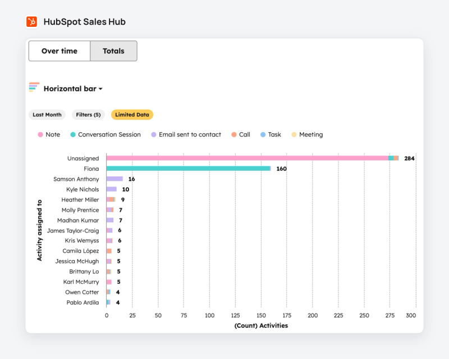Image resolution: width=449 pixels, height=359 pixels.
Task: Toggle the Task legend series
Action: click(271, 134)
